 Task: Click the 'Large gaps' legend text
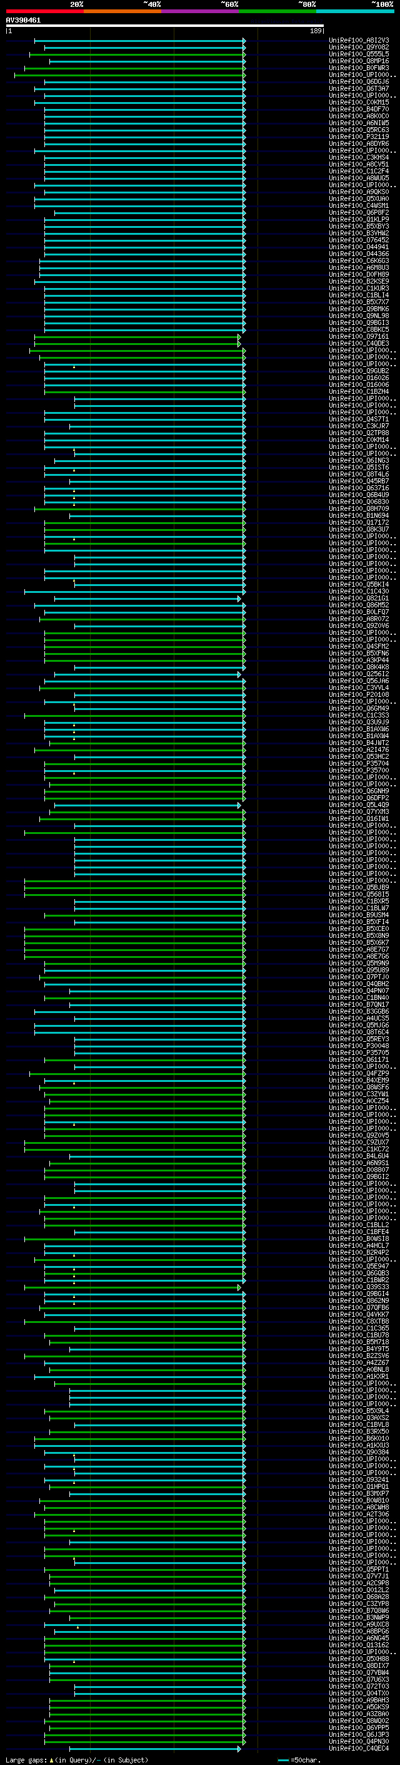coord(27,1760)
